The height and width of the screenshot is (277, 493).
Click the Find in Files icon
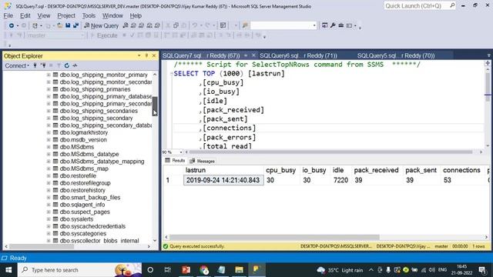[245, 25]
